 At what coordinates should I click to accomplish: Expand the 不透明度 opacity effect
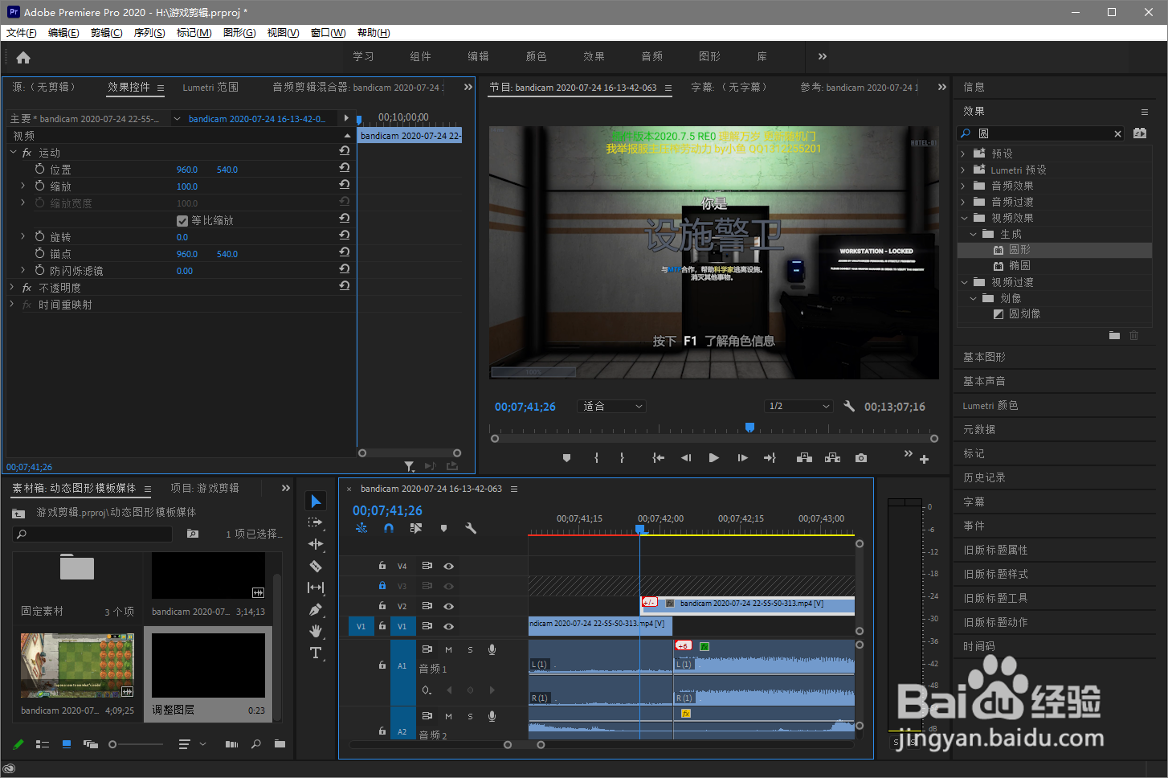12,287
